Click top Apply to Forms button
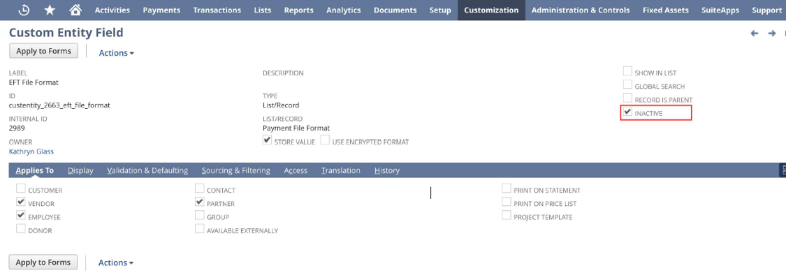This screenshot has height=275, width=786. point(43,51)
